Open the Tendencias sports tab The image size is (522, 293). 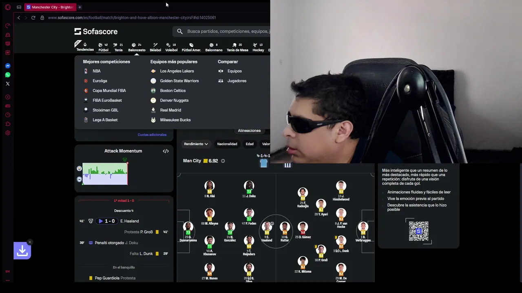[85, 47]
